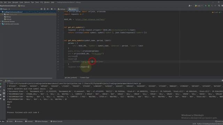Open IDE settings gear in top toolbar
The width and height of the screenshot is (223, 125).
pos(222,6)
